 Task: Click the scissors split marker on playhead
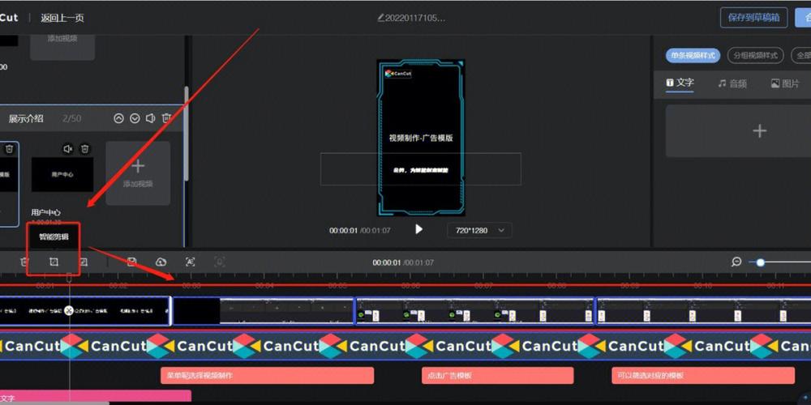pyautogui.click(x=69, y=310)
